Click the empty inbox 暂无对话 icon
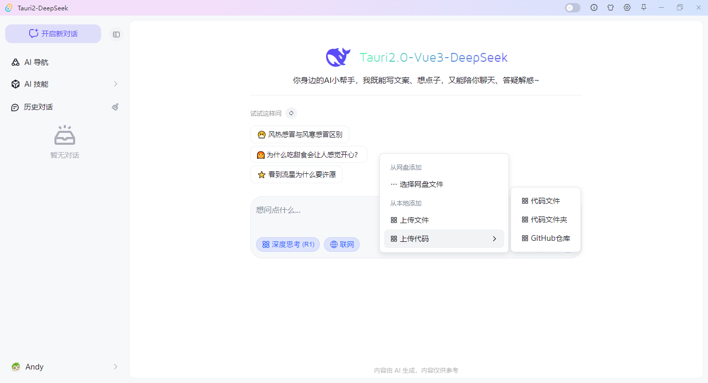Viewport: 708px width, 383px height. coord(65,135)
